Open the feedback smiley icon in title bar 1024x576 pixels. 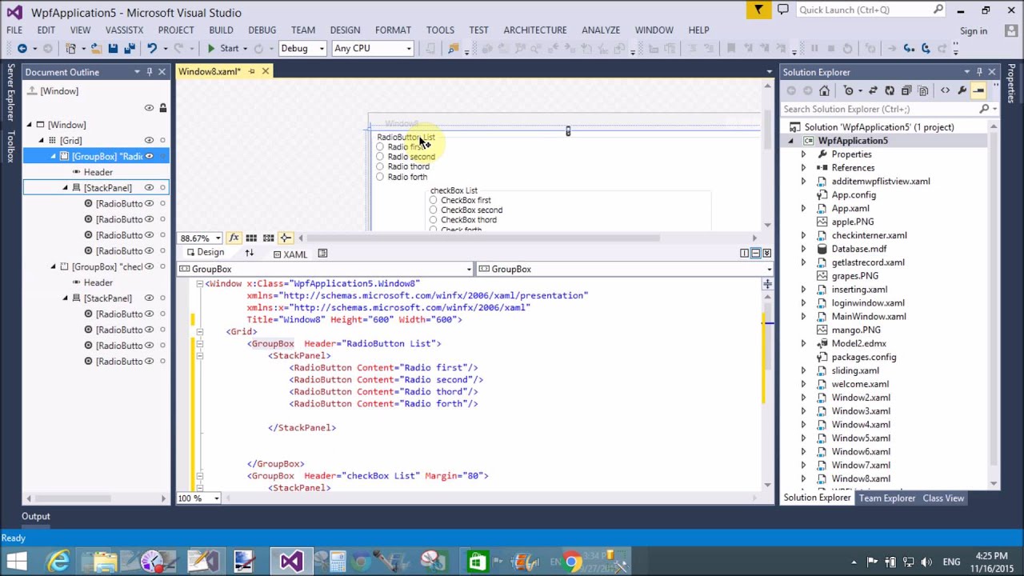[783, 10]
